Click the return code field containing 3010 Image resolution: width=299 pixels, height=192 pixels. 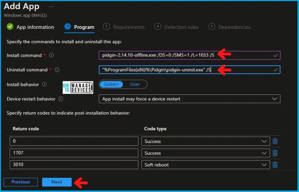(74, 165)
